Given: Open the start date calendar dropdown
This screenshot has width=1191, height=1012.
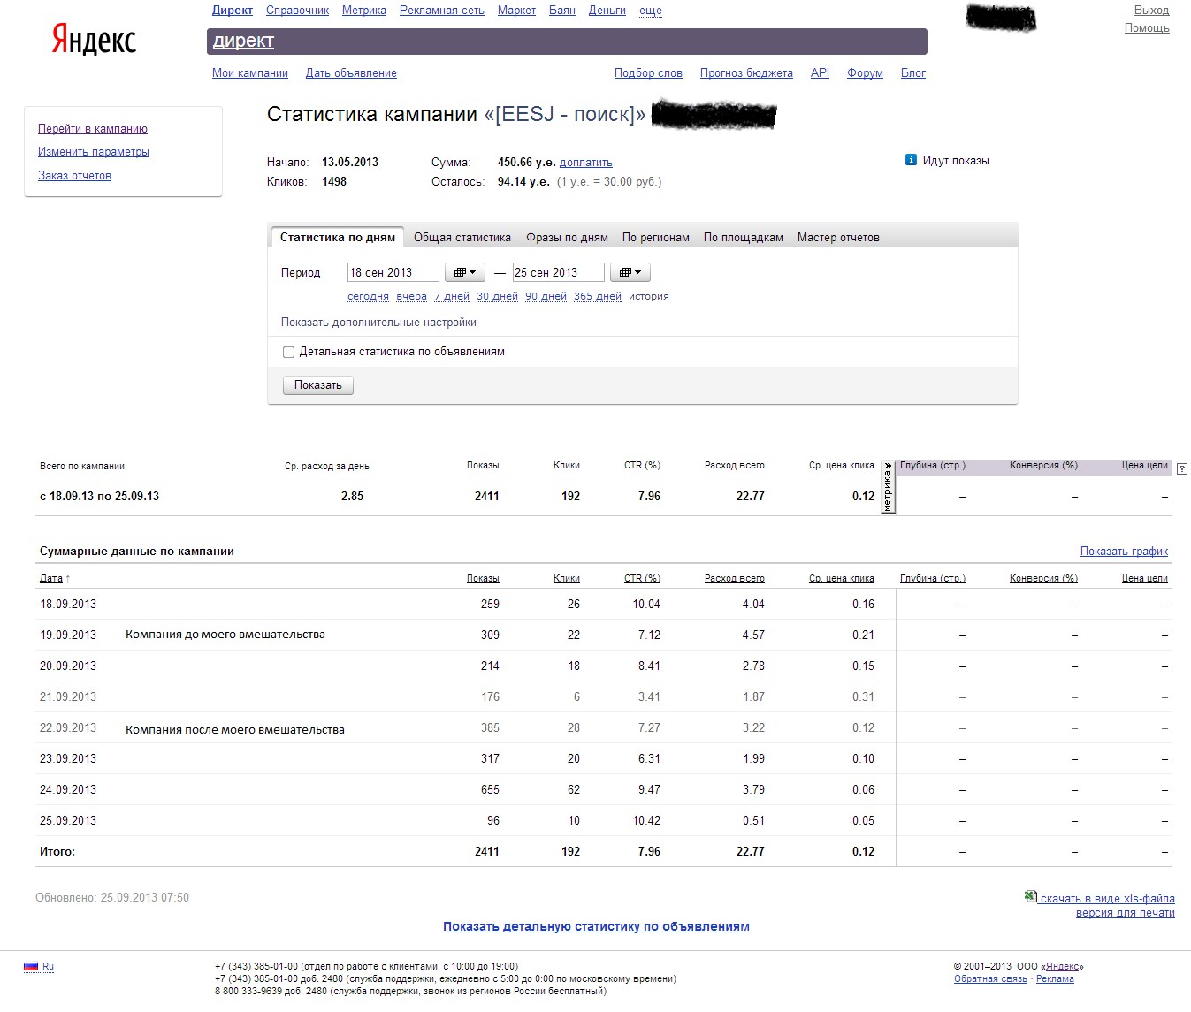Looking at the screenshot, I should coord(465,272).
